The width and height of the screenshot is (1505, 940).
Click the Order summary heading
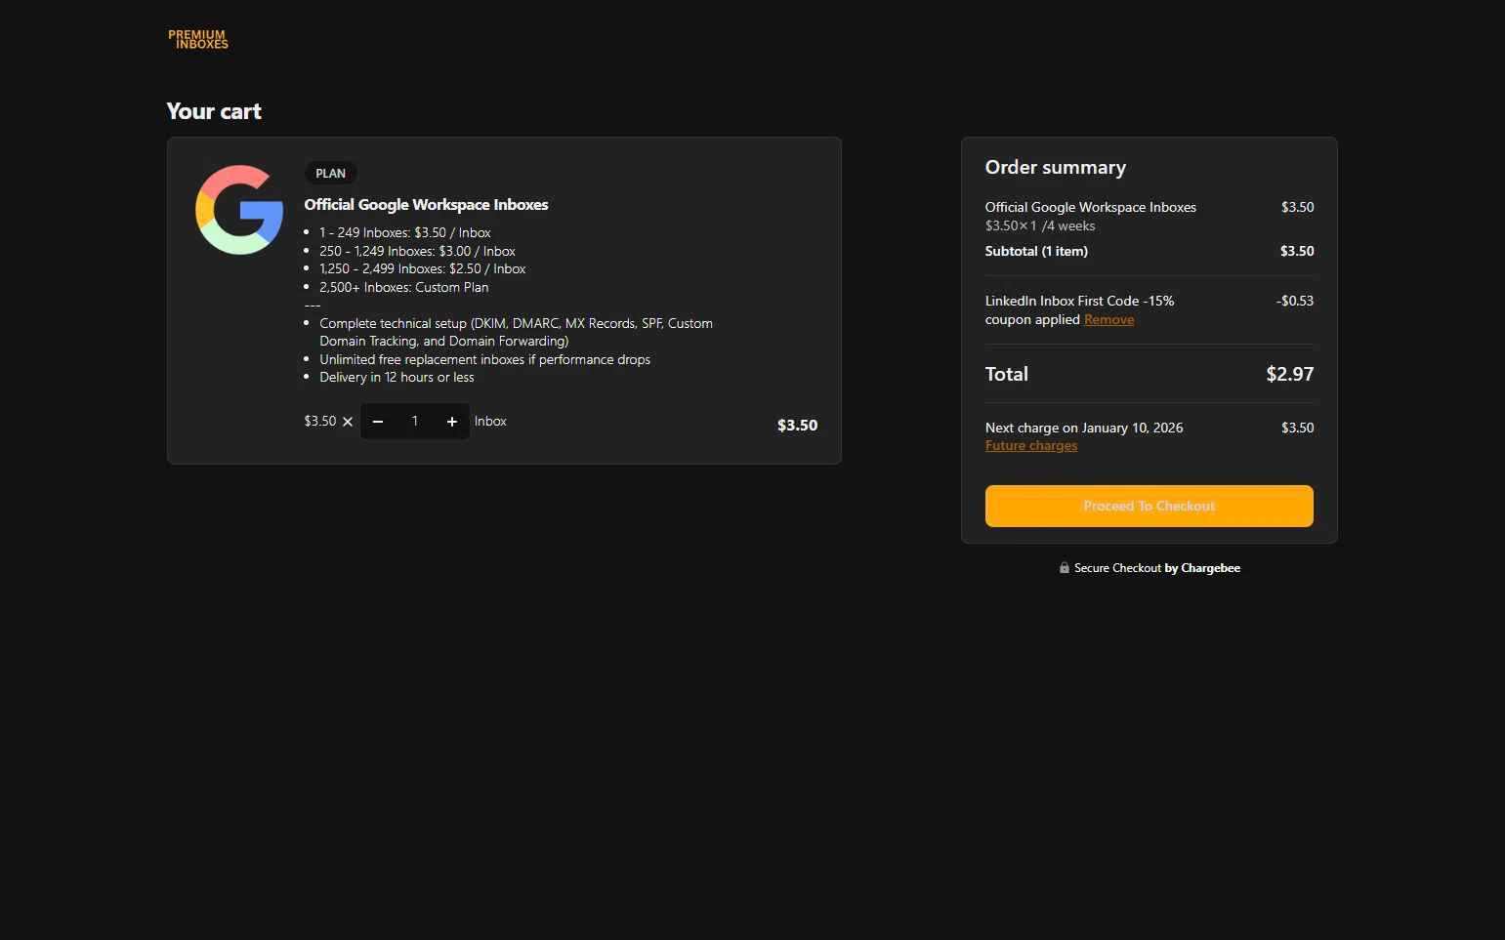[1056, 167]
